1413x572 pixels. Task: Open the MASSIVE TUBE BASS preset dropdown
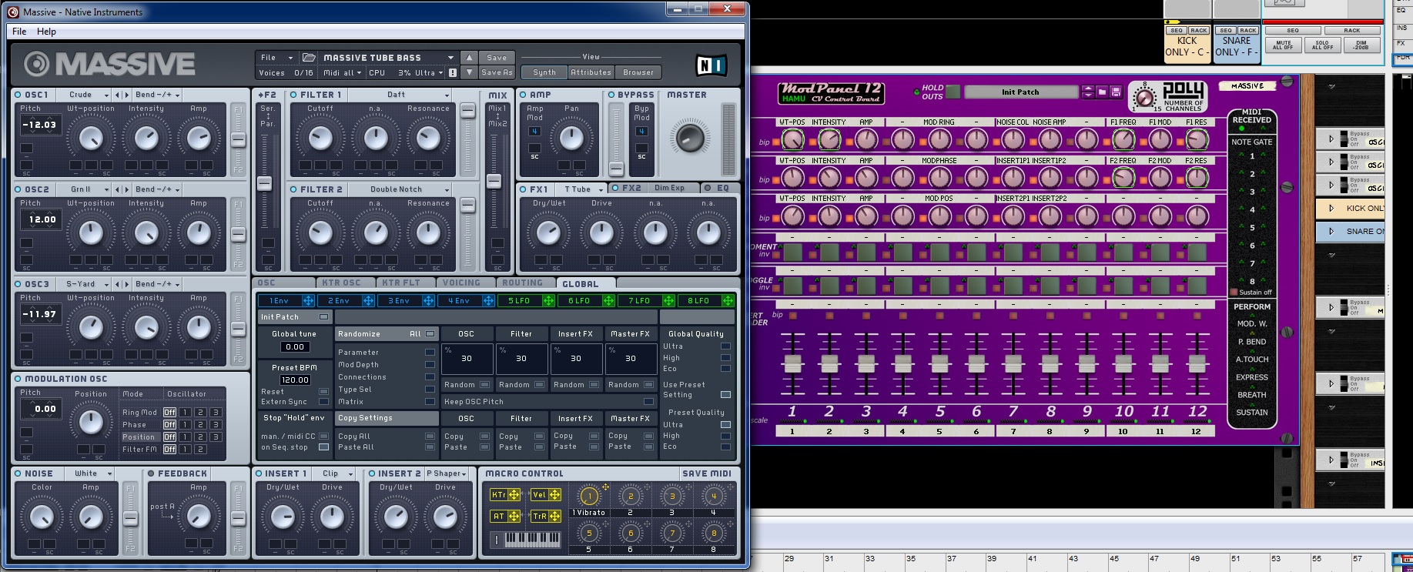click(x=388, y=58)
